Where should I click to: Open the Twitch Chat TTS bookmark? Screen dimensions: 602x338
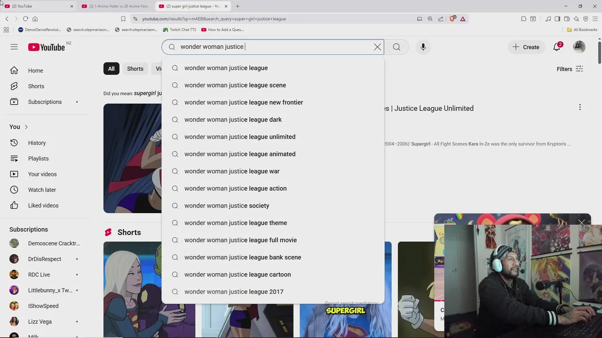(179, 30)
